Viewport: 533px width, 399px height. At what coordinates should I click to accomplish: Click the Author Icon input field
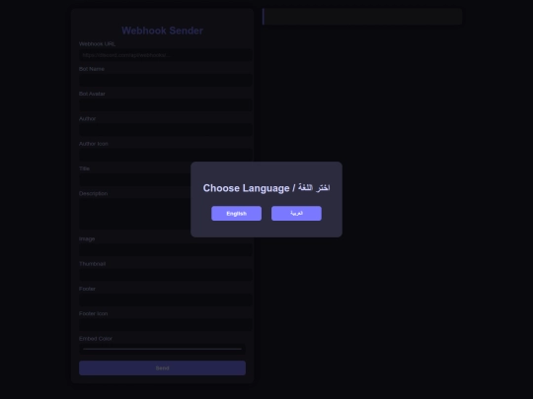pyautogui.click(x=166, y=155)
